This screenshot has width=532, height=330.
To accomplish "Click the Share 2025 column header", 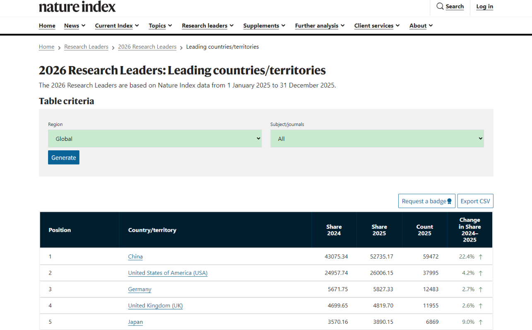I will click(379, 230).
